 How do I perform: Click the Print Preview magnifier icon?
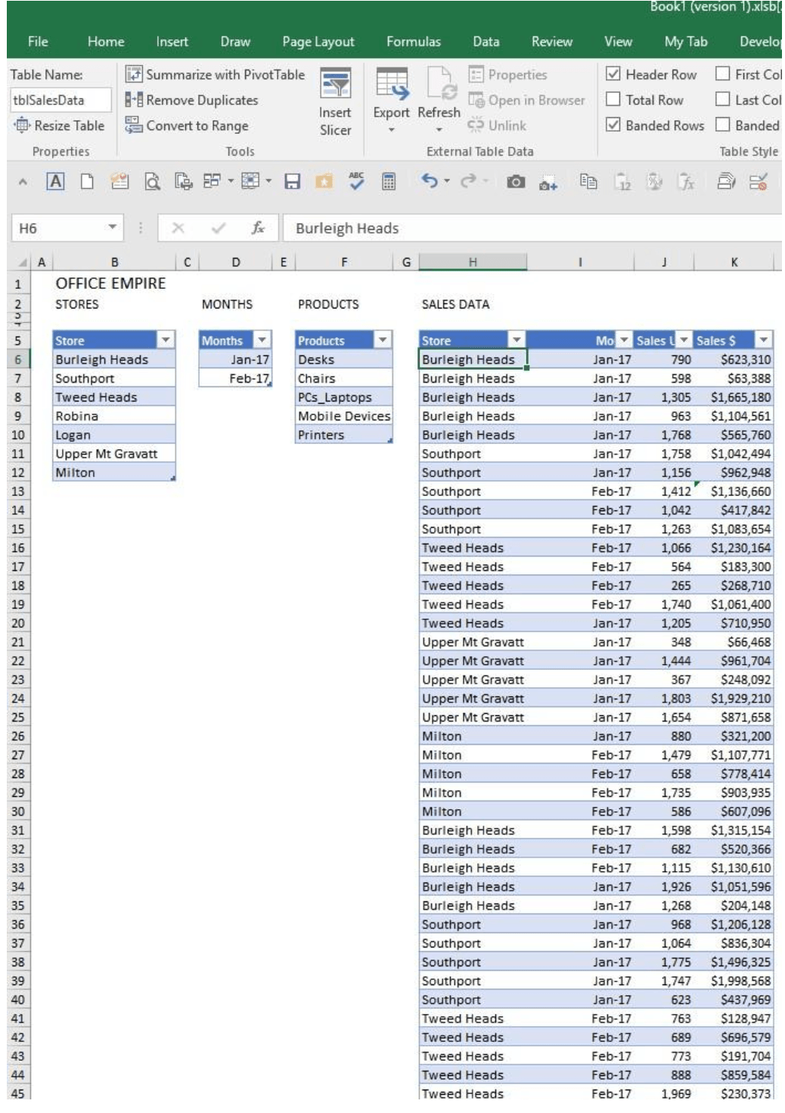[x=152, y=181]
